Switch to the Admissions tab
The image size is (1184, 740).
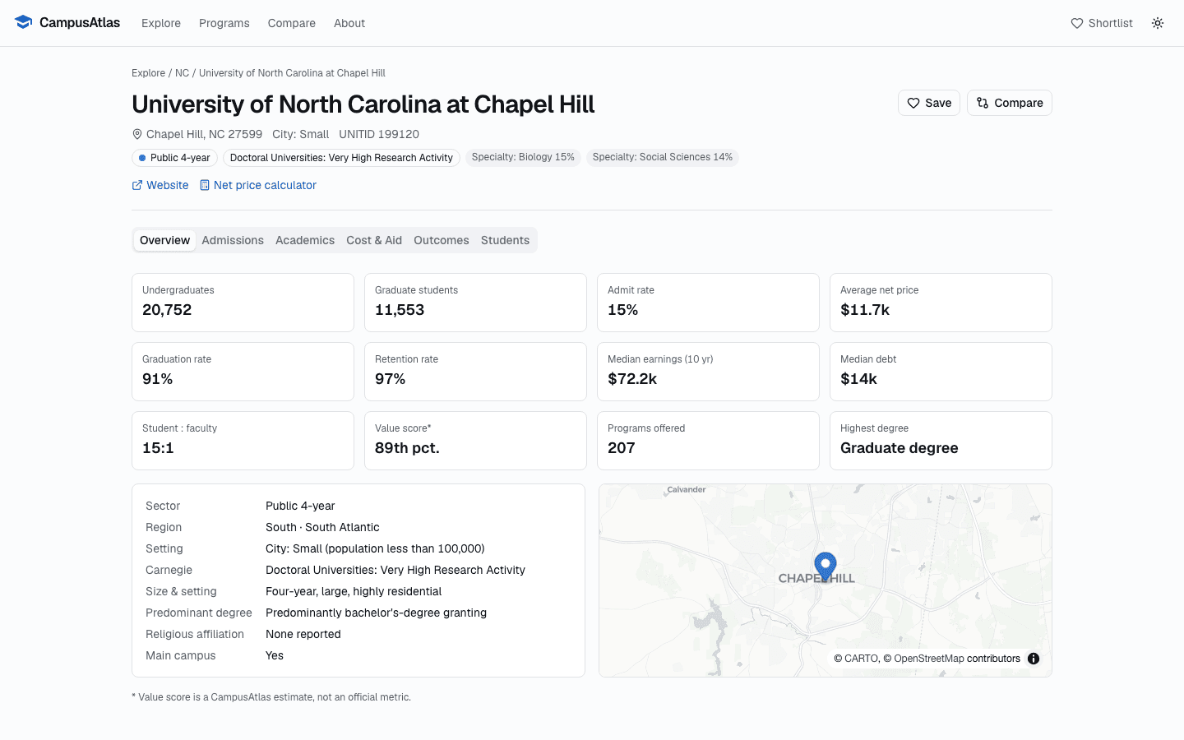point(233,240)
